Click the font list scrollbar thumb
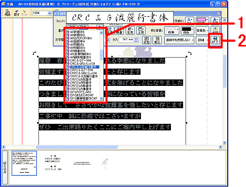The image size is (246, 187). coord(101,55)
